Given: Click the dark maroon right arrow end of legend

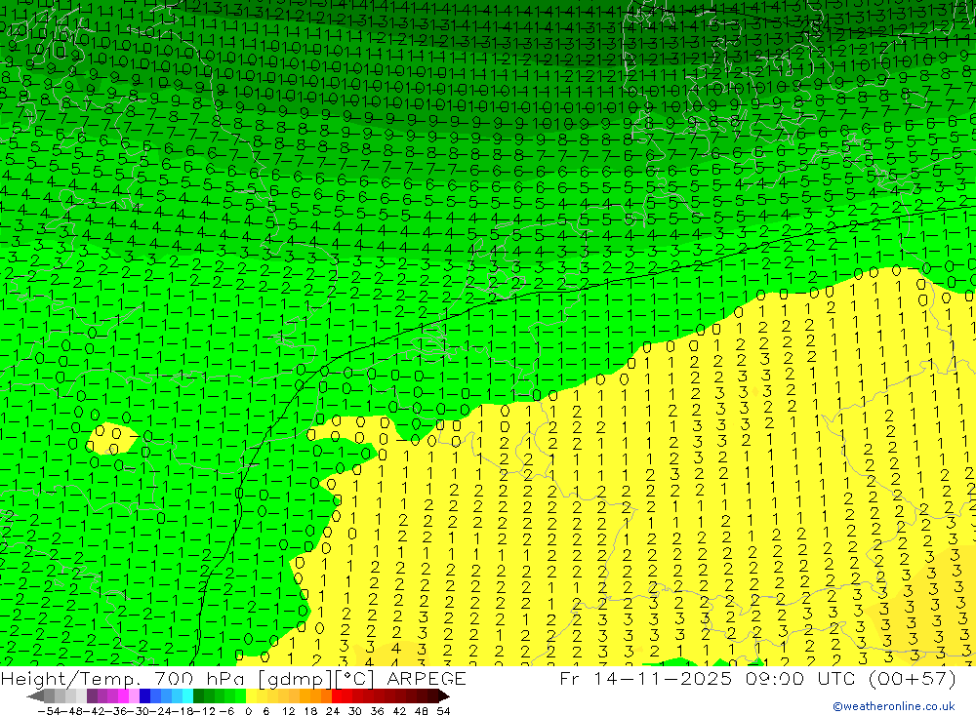Looking at the screenshot, I should click(444, 696).
